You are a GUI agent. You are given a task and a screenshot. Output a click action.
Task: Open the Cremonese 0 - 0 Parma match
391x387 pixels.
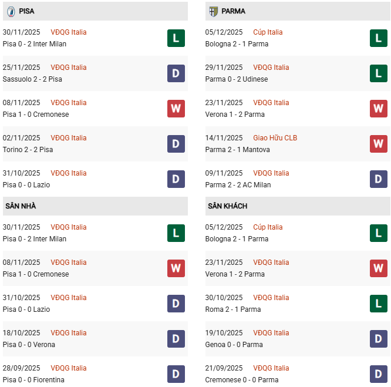pos(240,380)
